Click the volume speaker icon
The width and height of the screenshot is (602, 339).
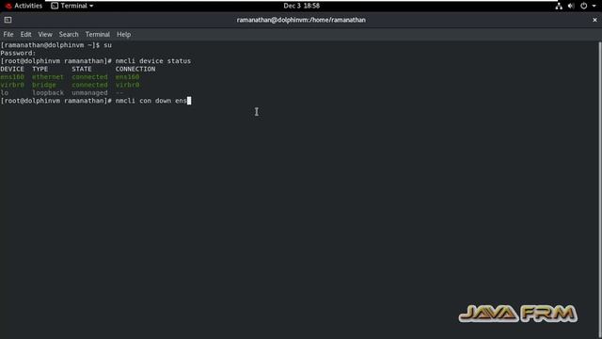tap(571, 6)
